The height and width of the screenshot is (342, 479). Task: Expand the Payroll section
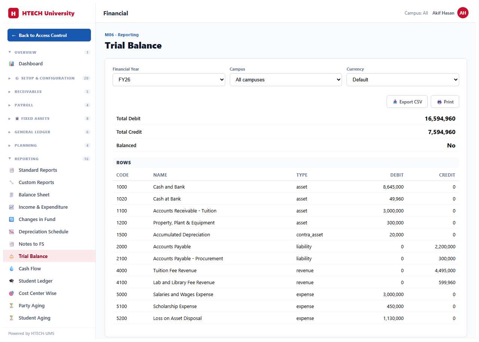click(x=49, y=105)
